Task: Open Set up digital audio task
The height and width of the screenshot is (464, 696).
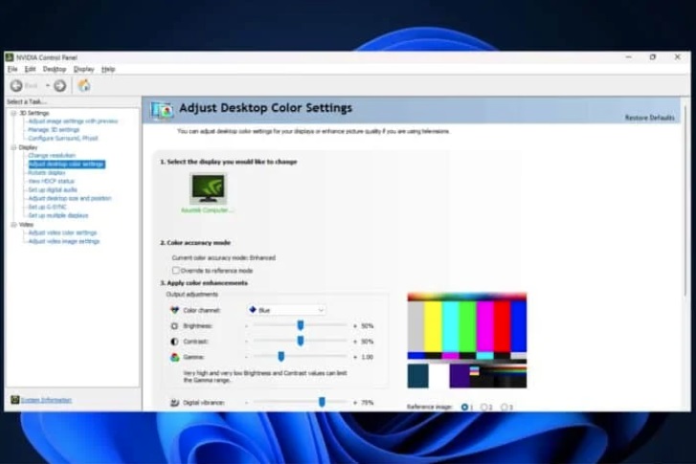Action: click(53, 189)
